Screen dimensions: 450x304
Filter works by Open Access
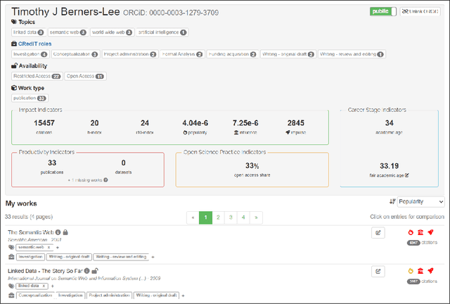(x=85, y=76)
